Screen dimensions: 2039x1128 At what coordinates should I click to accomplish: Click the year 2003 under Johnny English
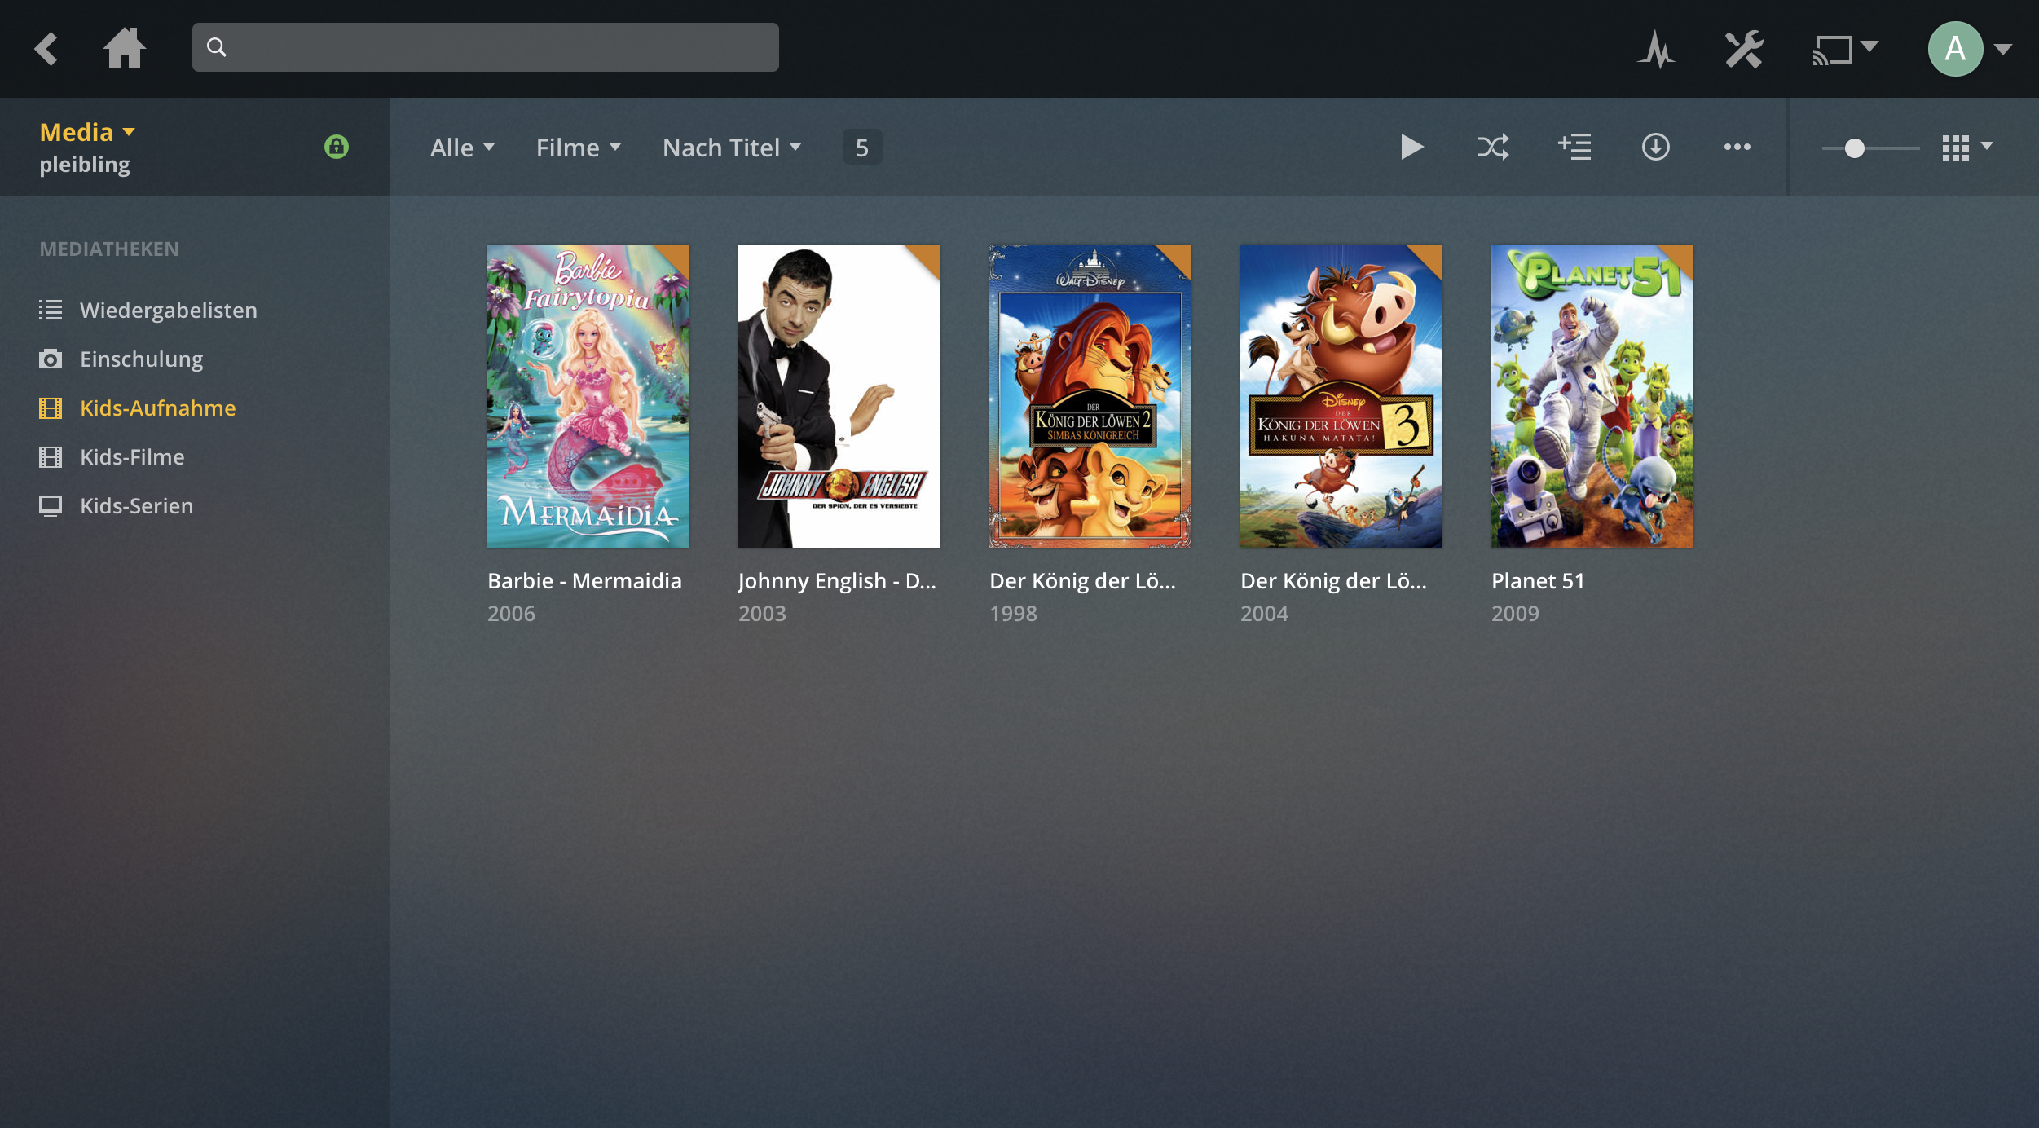[x=762, y=614]
